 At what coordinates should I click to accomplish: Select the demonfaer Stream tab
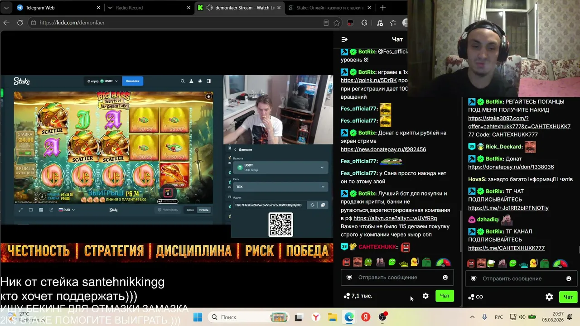click(x=239, y=8)
